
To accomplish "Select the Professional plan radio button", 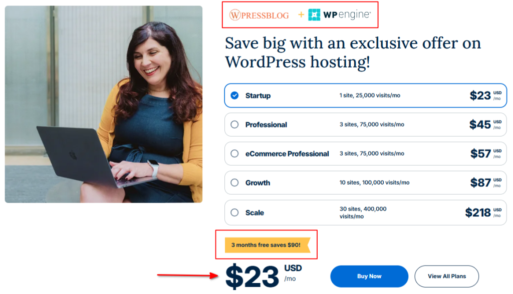I will pyautogui.click(x=234, y=124).
